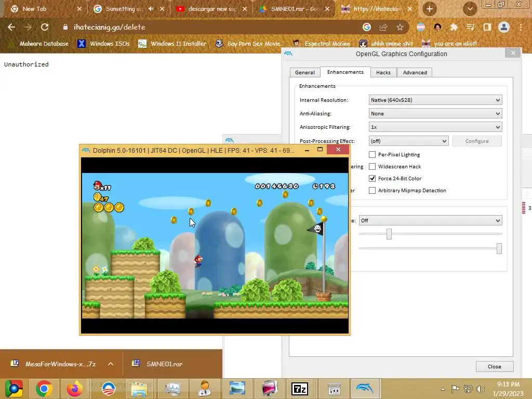Open the Post-Processing Effect dropdown
Screen dimensions: 532x399
pyautogui.click(x=408, y=141)
